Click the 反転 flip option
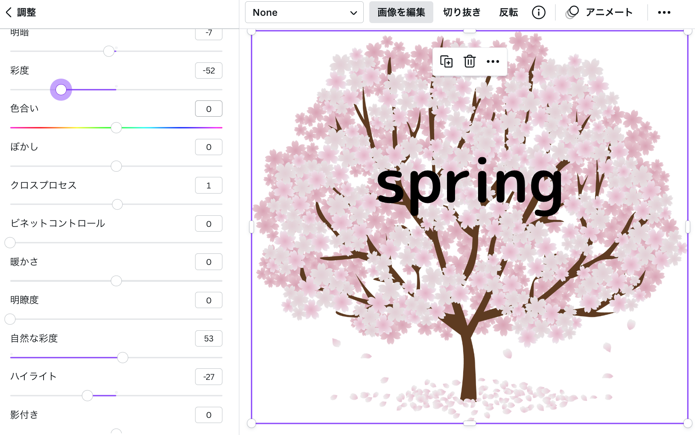The height and width of the screenshot is (435, 695). click(x=508, y=12)
